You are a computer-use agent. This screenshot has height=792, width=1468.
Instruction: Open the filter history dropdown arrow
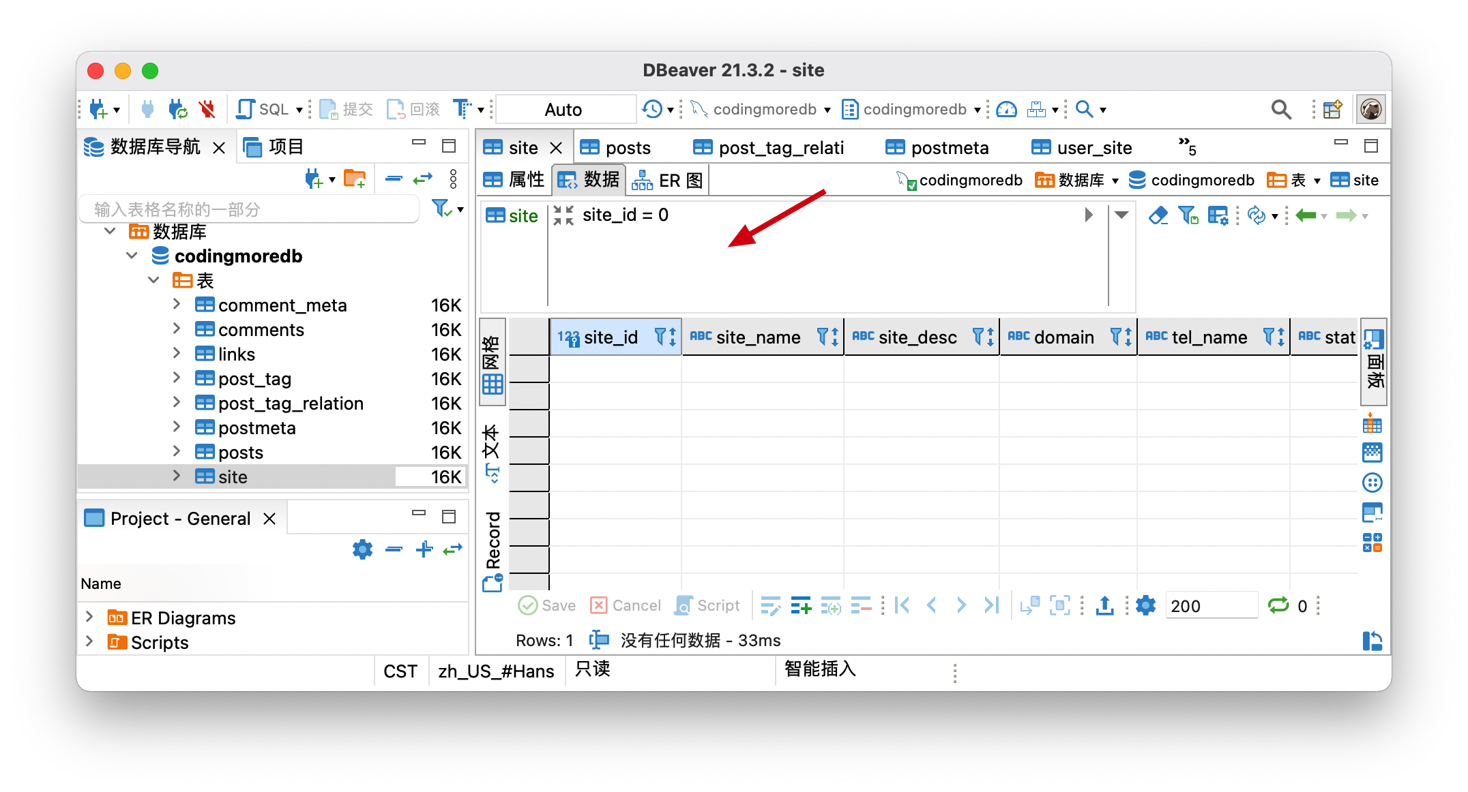pyautogui.click(x=1121, y=215)
